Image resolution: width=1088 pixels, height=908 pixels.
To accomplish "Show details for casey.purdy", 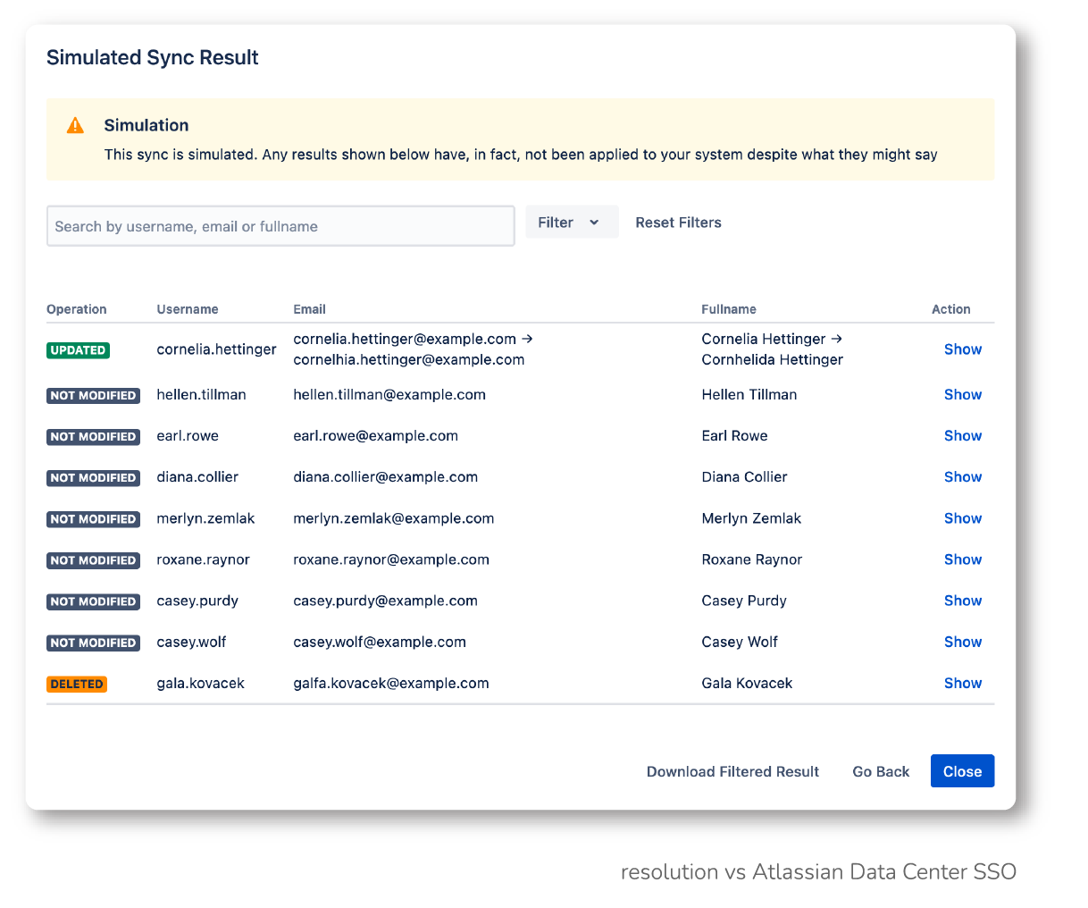I will (963, 600).
